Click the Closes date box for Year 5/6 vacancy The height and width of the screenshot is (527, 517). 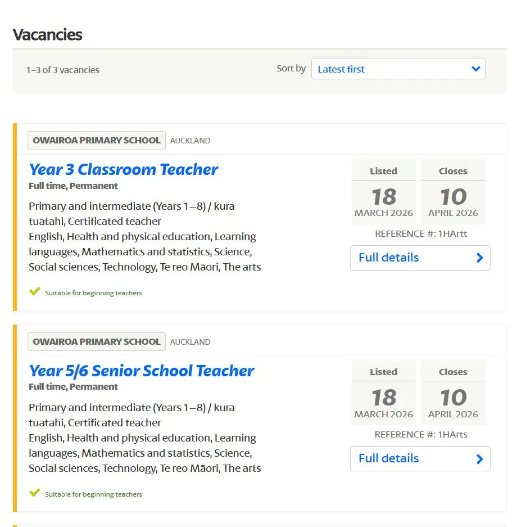[453, 393]
